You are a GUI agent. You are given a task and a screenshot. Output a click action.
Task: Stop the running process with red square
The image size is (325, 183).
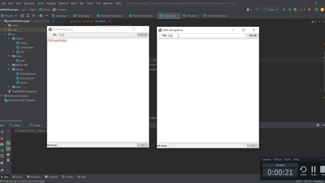(x=309, y=10)
